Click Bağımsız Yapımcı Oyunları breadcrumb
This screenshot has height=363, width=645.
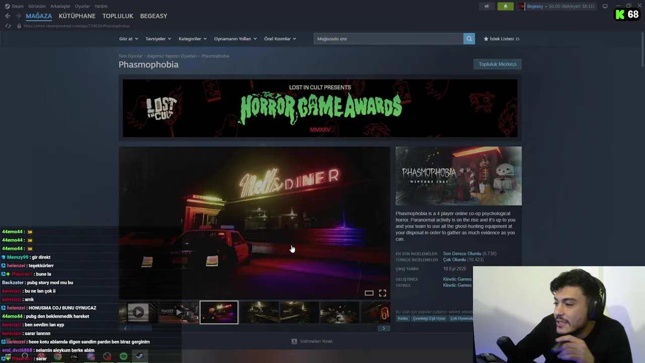(x=172, y=56)
